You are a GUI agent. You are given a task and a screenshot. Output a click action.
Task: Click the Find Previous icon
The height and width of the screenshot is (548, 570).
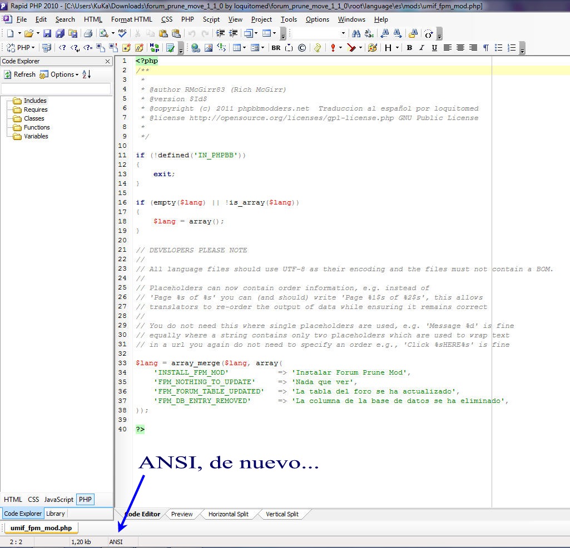click(x=385, y=33)
